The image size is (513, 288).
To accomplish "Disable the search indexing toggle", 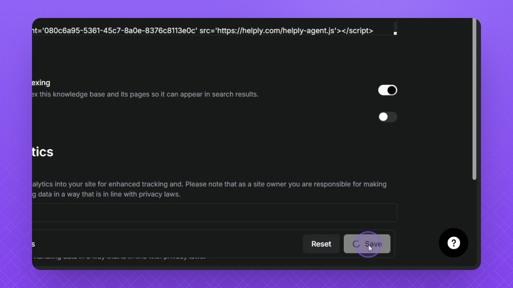I will click(387, 90).
